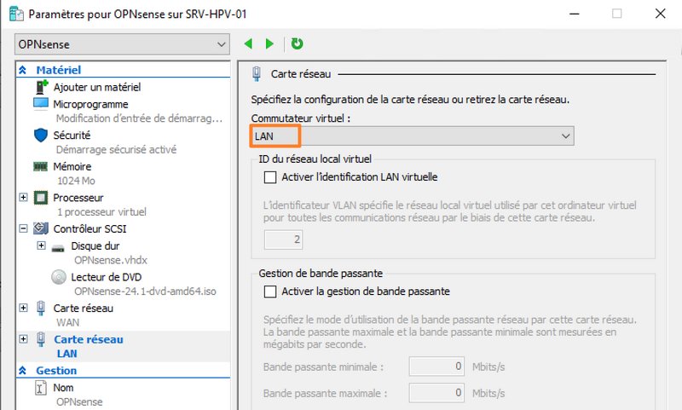Viewport: 682px width, 410px height.
Task: Select the Contrôleur SCSI item
Action: (x=90, y=228)
